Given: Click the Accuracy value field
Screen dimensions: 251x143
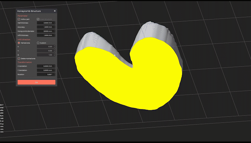Looking at the screenshot, I should pyautogui.click(x=45, y=27).
